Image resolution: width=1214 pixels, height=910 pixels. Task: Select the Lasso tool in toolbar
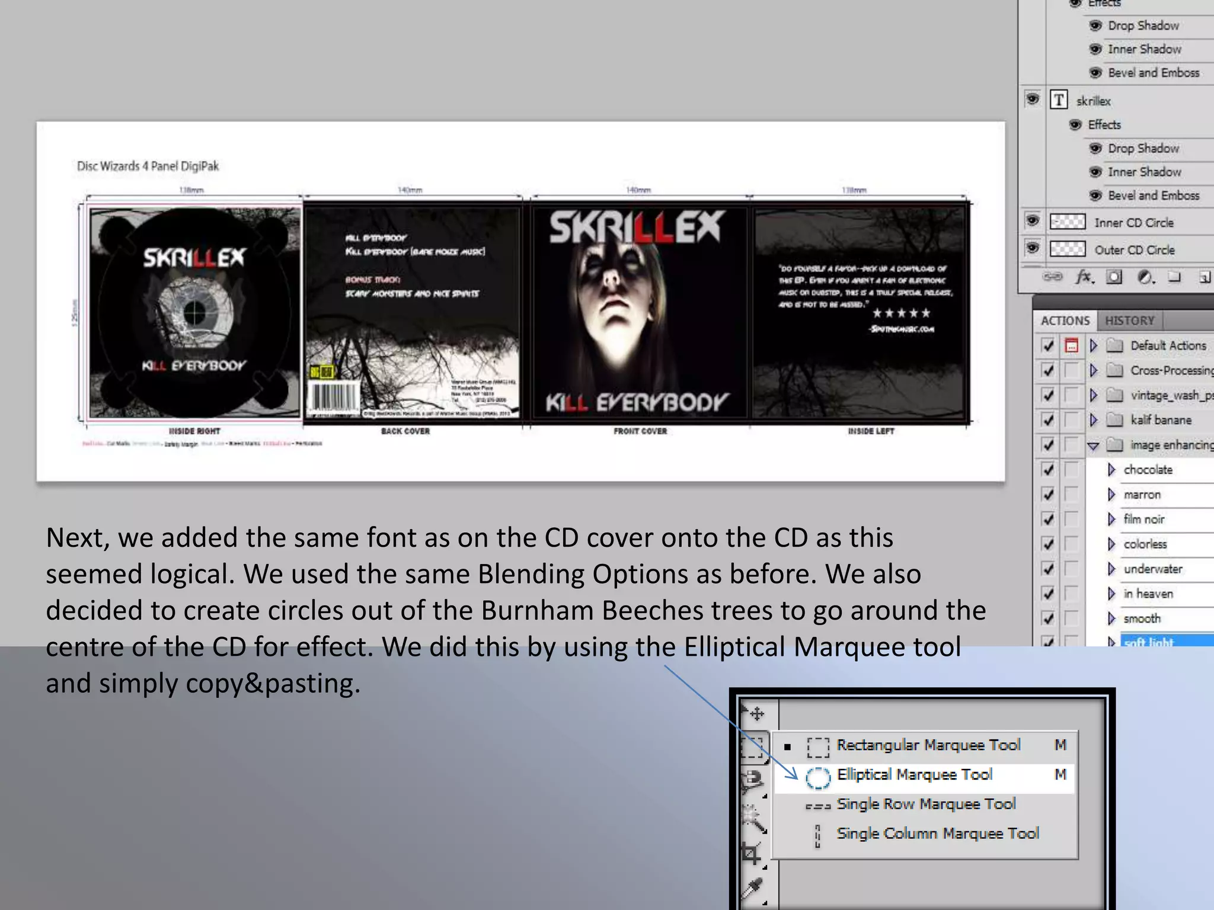[753, 781]
